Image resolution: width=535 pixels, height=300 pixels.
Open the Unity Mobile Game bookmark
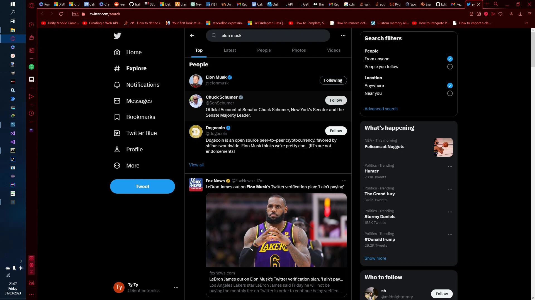[60, 23]
